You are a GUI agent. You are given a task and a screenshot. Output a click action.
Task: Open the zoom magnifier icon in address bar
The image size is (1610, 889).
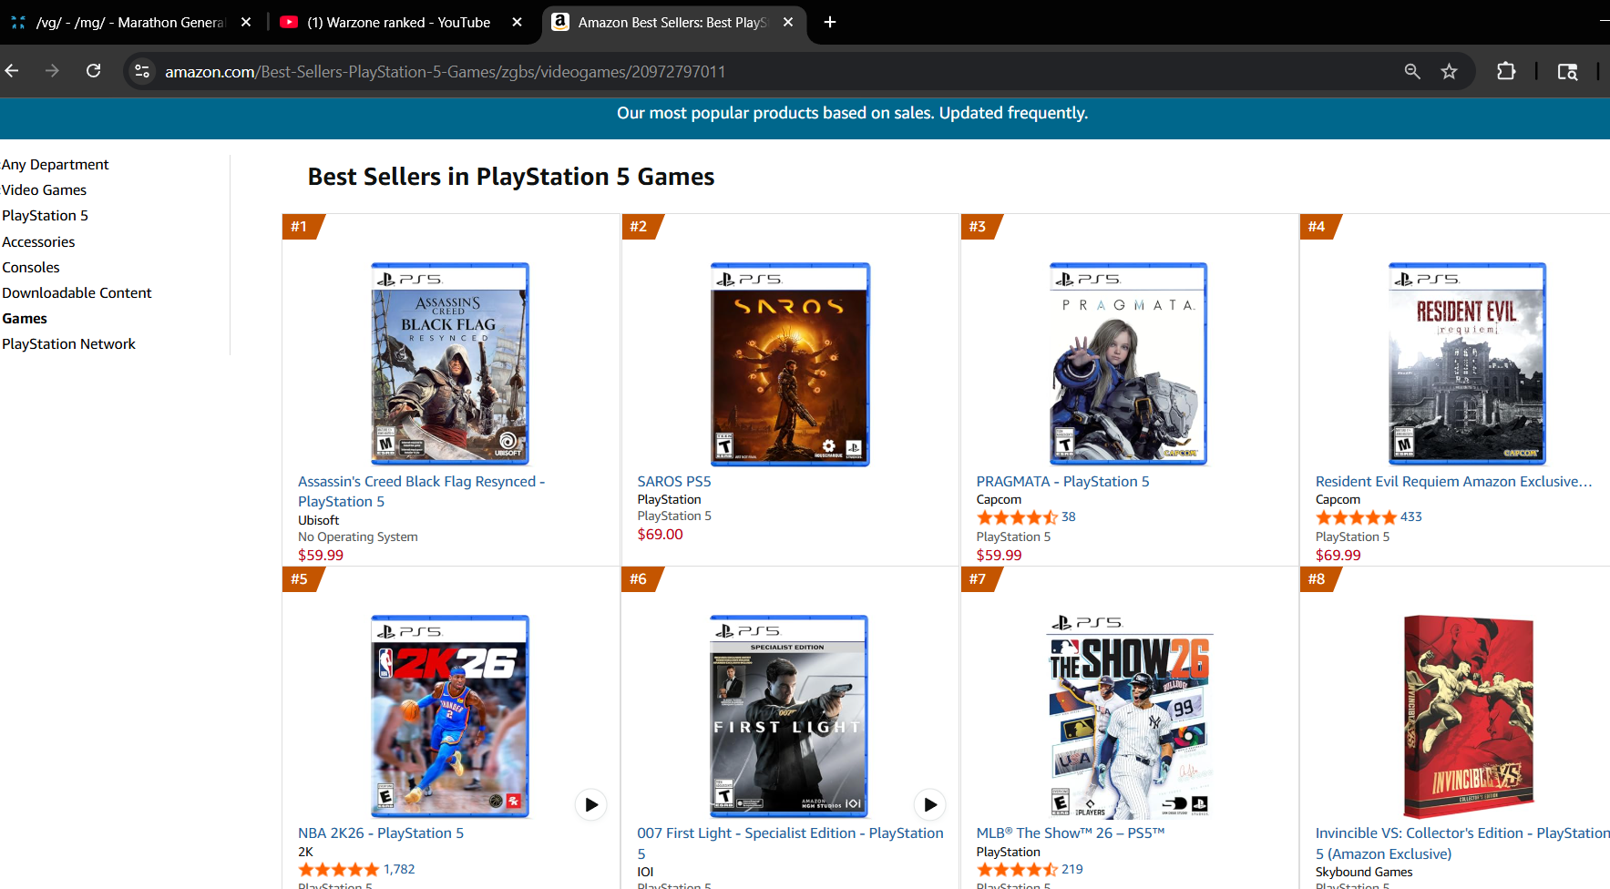point(1412,71)
